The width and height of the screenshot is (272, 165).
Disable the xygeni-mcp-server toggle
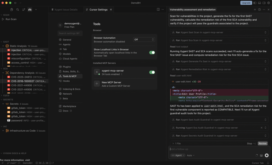click(x=152, y=72)
